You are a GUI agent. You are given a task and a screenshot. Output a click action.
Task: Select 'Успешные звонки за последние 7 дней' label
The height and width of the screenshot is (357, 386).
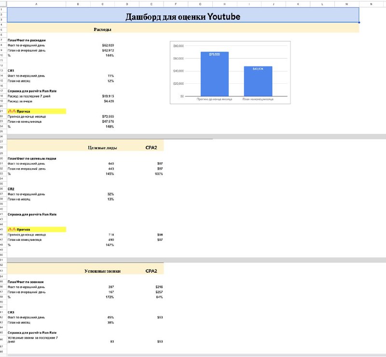coord(33,340)
